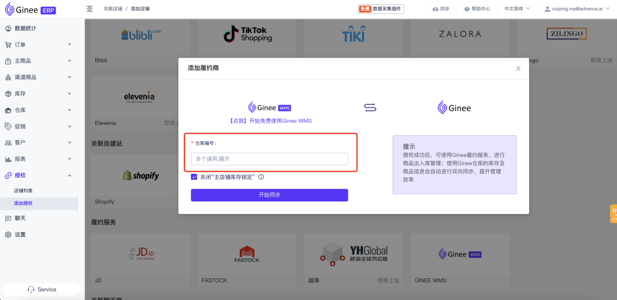The image size is (617, 300).
Task: Click the 订单 cart icon
Action: click(8, 44)
